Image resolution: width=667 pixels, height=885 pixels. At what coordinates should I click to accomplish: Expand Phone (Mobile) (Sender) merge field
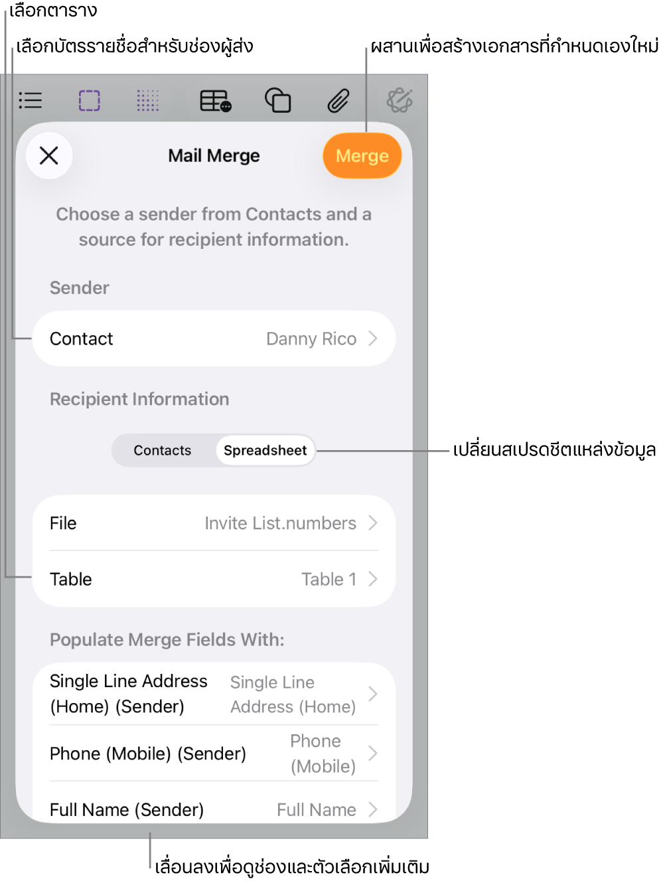[214, 754]
